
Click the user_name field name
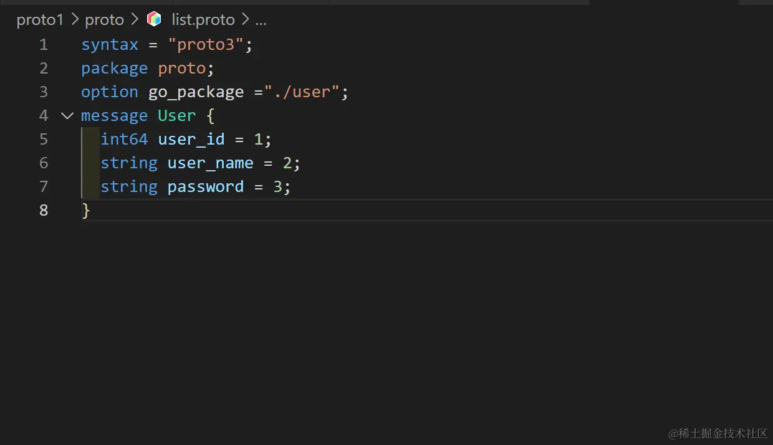point(210,163)
